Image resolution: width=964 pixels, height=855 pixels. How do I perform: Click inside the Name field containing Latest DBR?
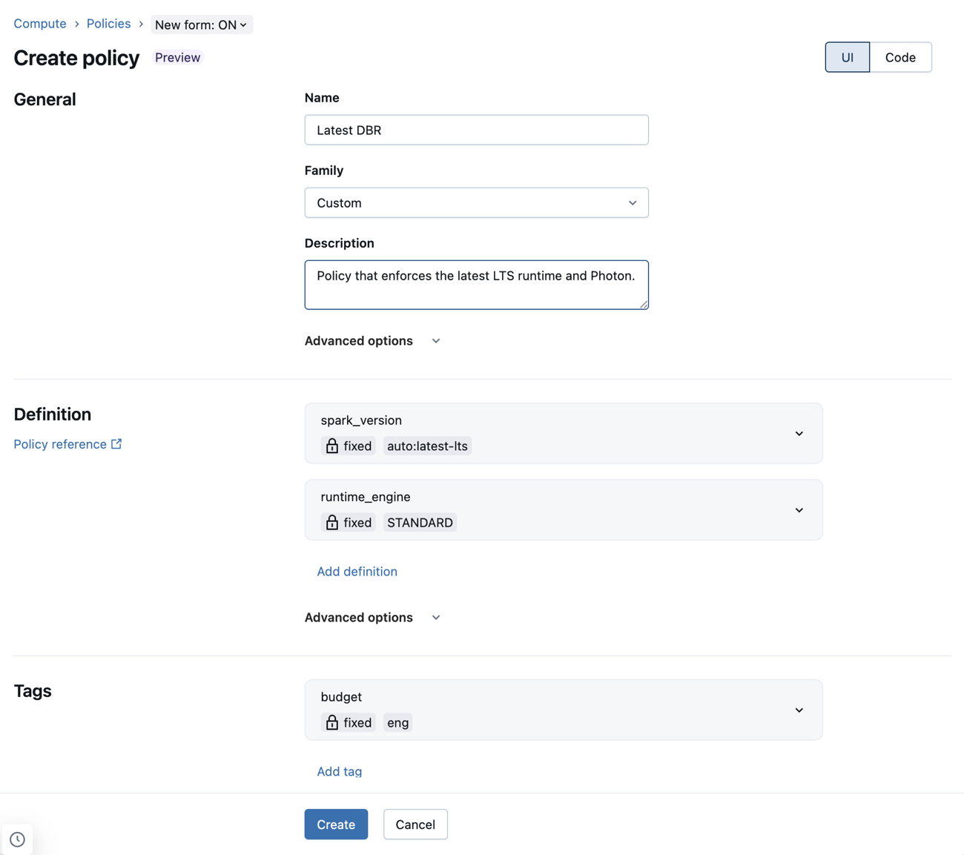(476, 130)
